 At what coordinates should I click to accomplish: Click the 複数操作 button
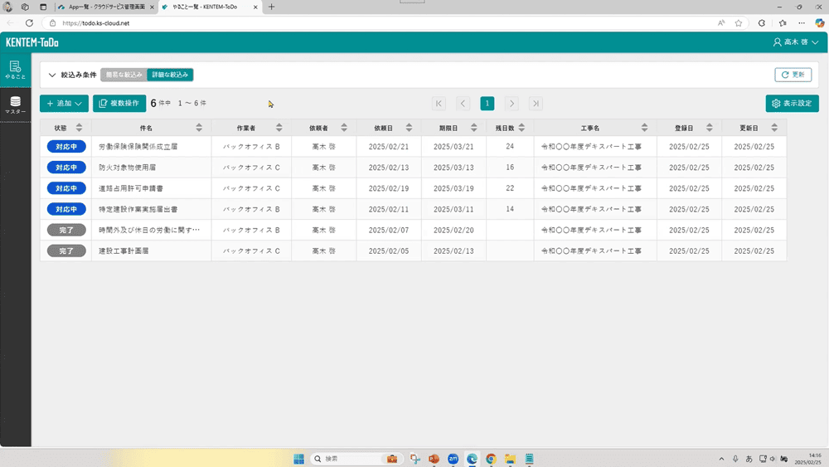pos(119,103)
